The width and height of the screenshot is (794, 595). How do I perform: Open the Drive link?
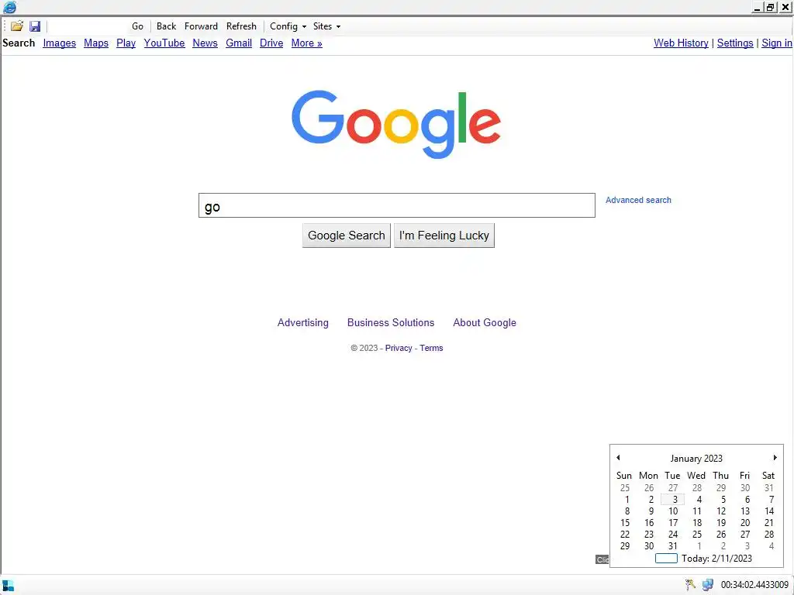[271, 43]
